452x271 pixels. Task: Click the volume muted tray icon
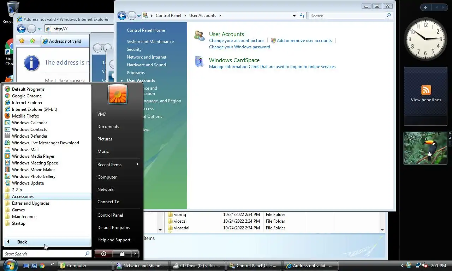(x=425, y=265)
